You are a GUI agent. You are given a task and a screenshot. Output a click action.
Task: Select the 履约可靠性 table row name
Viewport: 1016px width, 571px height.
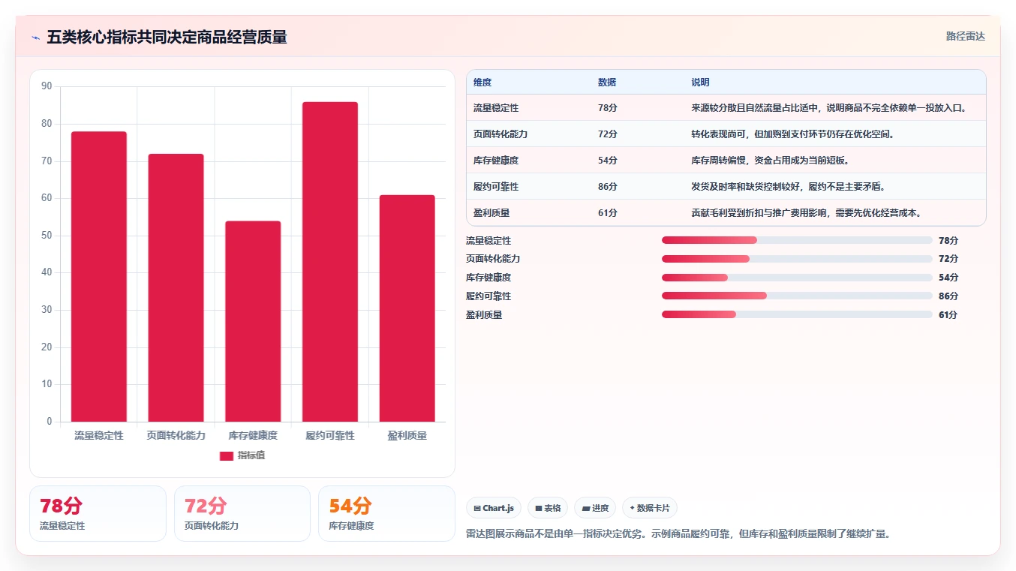coord(496,187)
